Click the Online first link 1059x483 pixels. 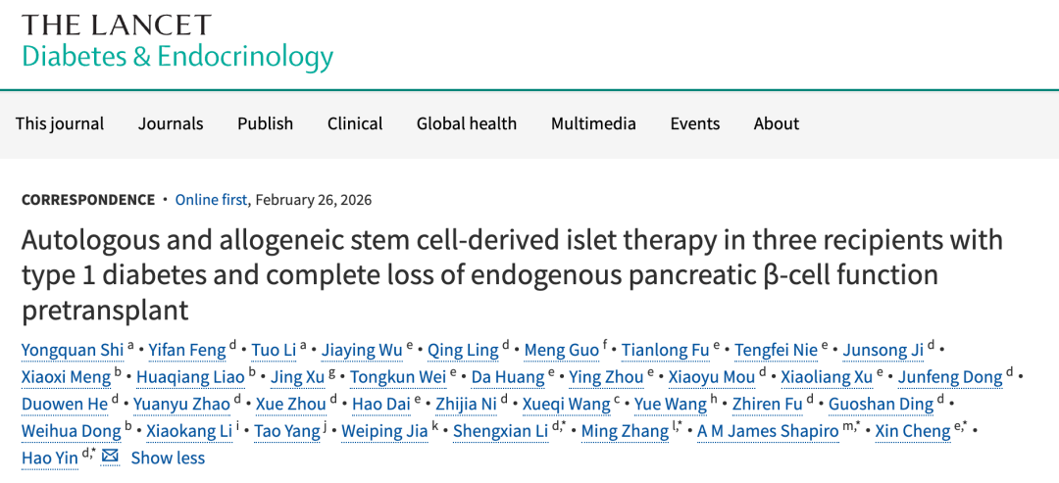pos(211,200)
